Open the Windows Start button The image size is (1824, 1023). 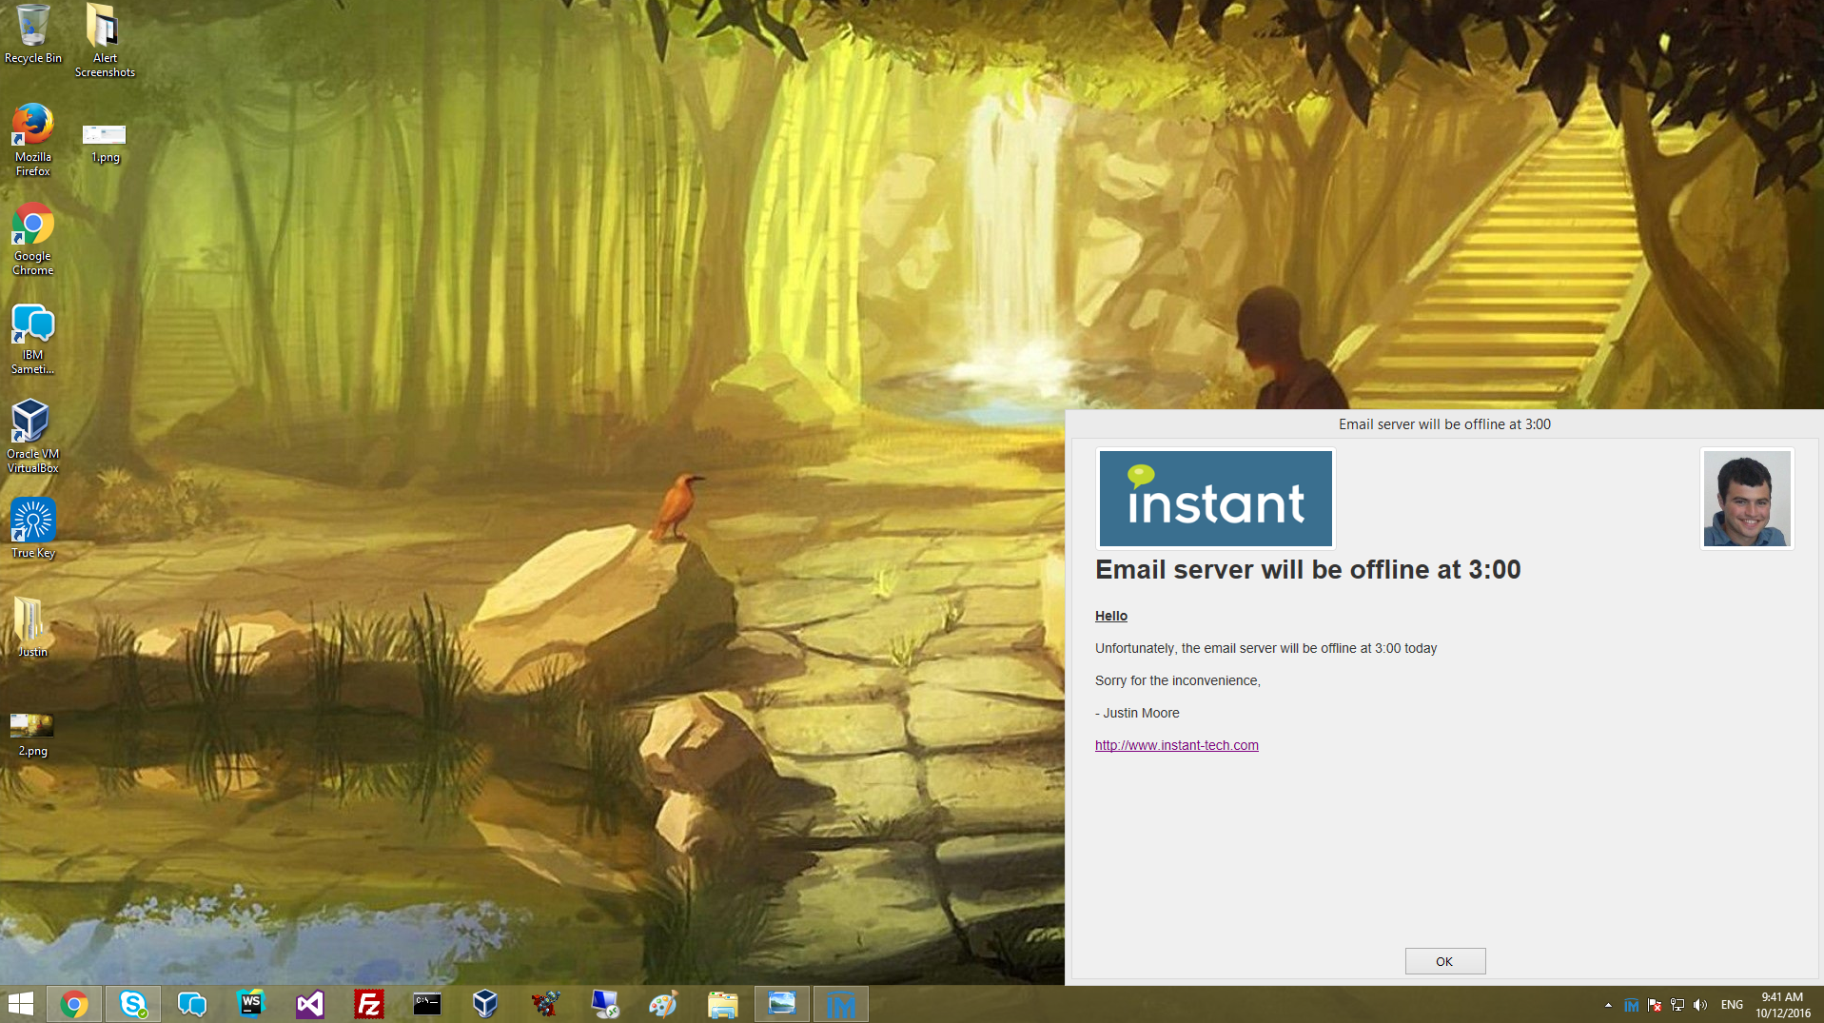pyautogui.click(x=21, y=1004)
